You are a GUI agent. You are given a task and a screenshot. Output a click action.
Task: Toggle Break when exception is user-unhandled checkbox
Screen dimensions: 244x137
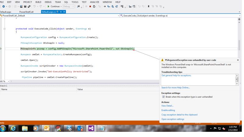163,97
